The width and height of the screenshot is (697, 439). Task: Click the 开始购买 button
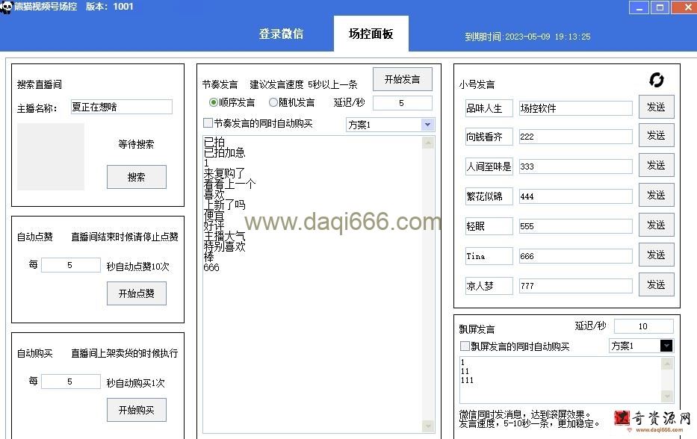137,410
